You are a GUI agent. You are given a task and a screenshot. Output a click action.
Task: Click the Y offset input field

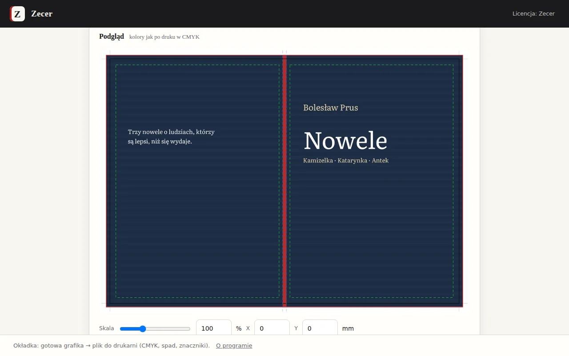point(320,328)
